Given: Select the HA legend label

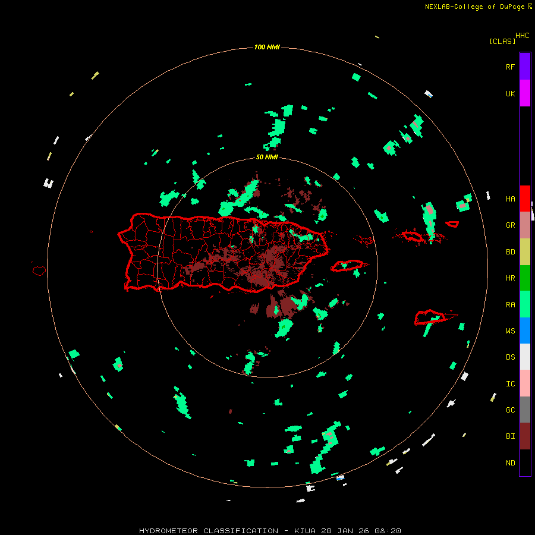Looking at the screenshot, I should tap(510, 199).
